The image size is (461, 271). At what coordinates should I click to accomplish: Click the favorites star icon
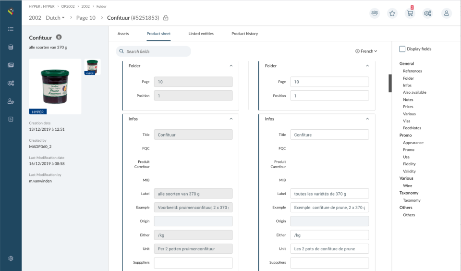click(x=392, y=13)
